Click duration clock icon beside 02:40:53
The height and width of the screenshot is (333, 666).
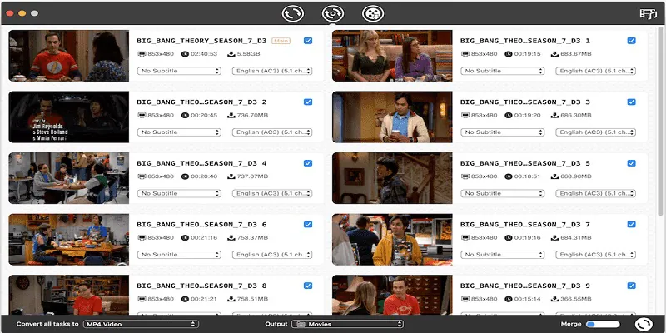[x=185, y=54]
